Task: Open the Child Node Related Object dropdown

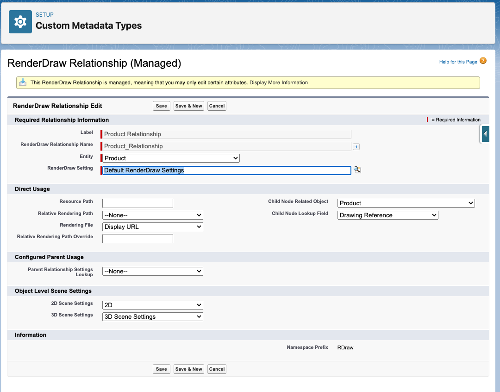Action: point(406,203)
